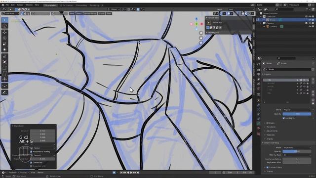Select the Bend tool in left toolbar
Image resolution: width=316 pixels, height=178 pixels.
click(4, 68)
